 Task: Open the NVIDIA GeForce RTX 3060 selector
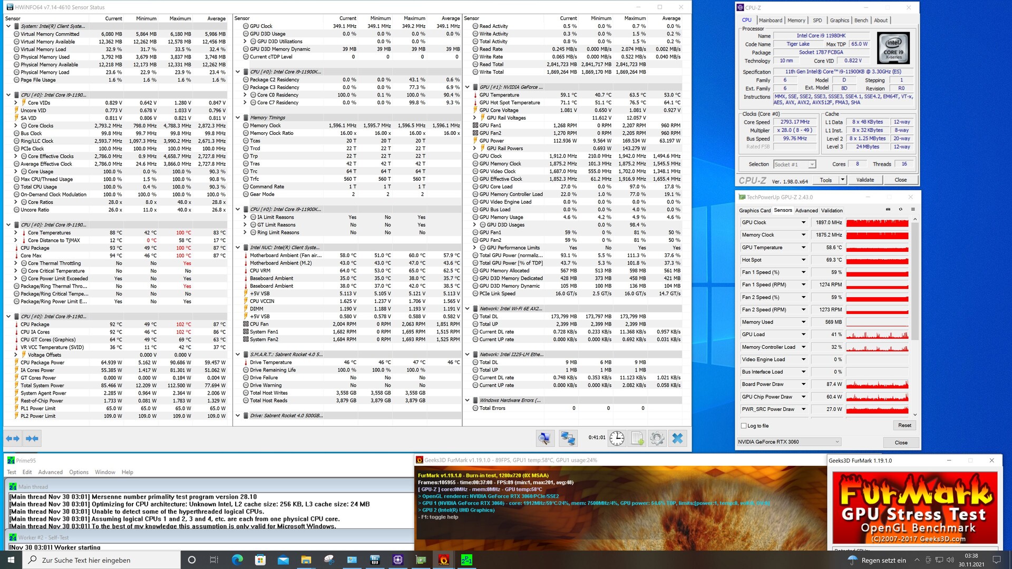coord(789,442)
